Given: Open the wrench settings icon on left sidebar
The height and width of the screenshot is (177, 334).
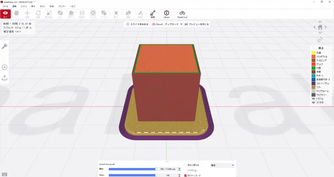Looking at the screenshot, I should pos(5,46).
